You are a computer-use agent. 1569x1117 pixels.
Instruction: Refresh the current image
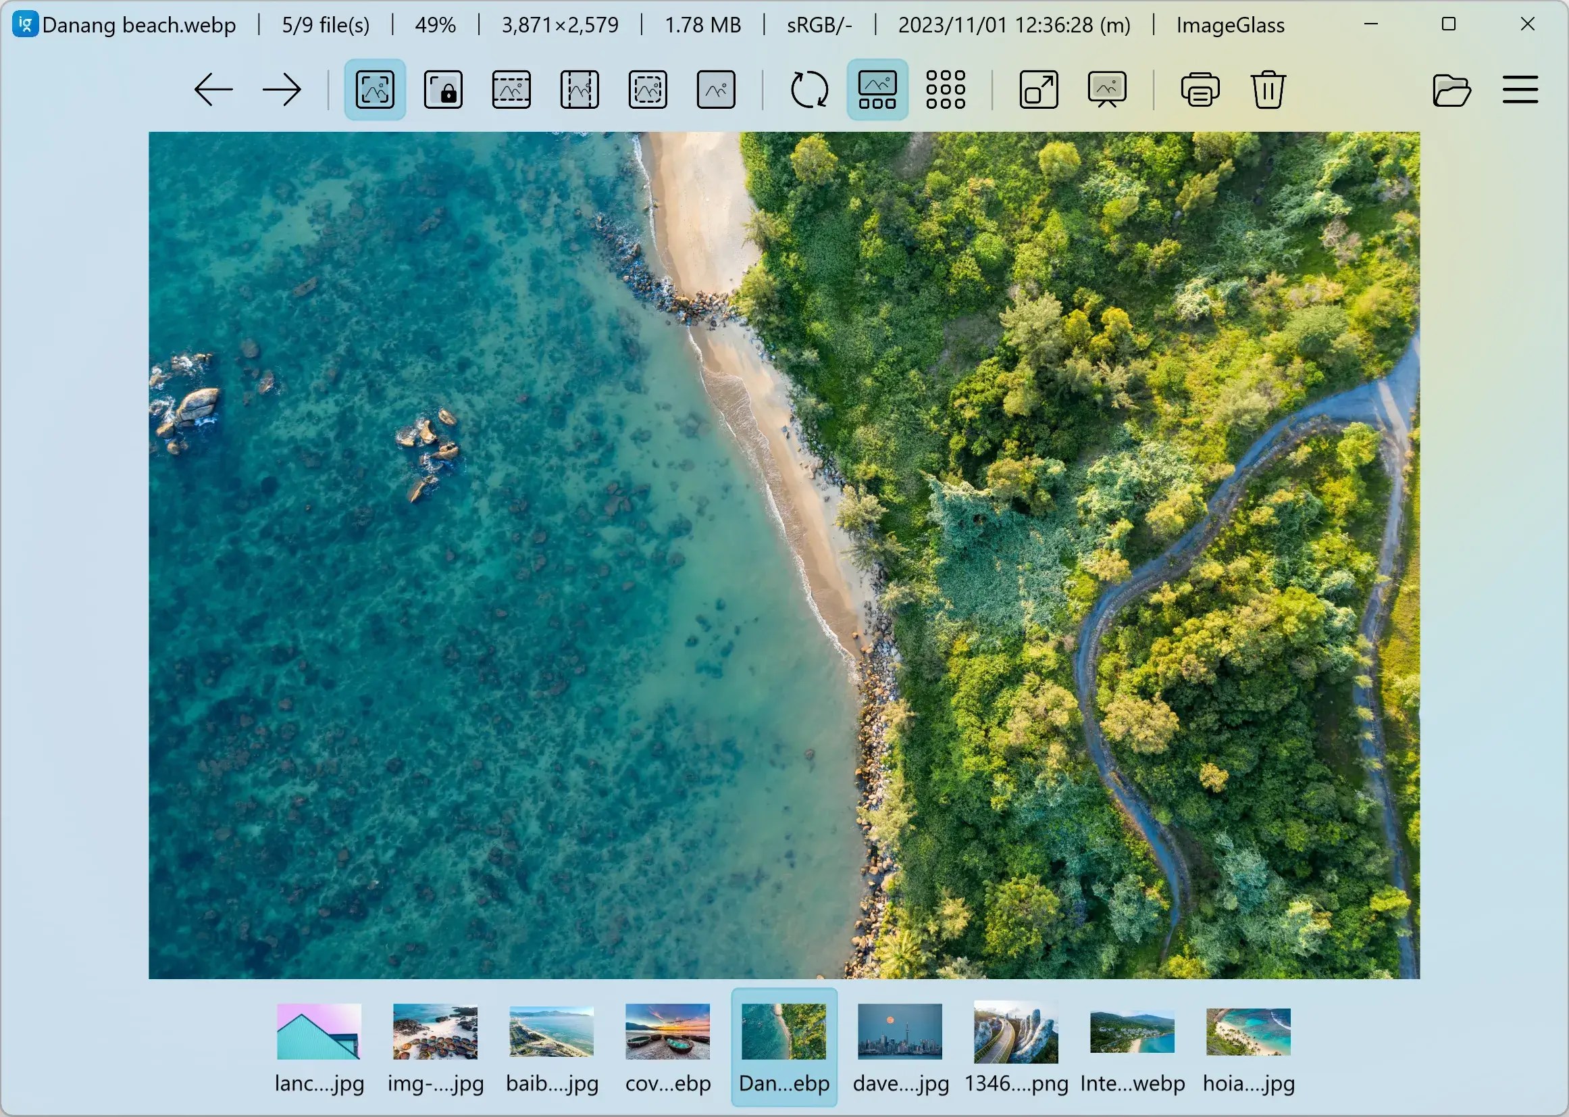810,89
